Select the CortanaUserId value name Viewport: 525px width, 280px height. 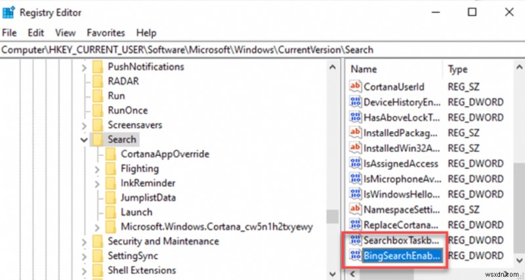[x=394, y=87]
